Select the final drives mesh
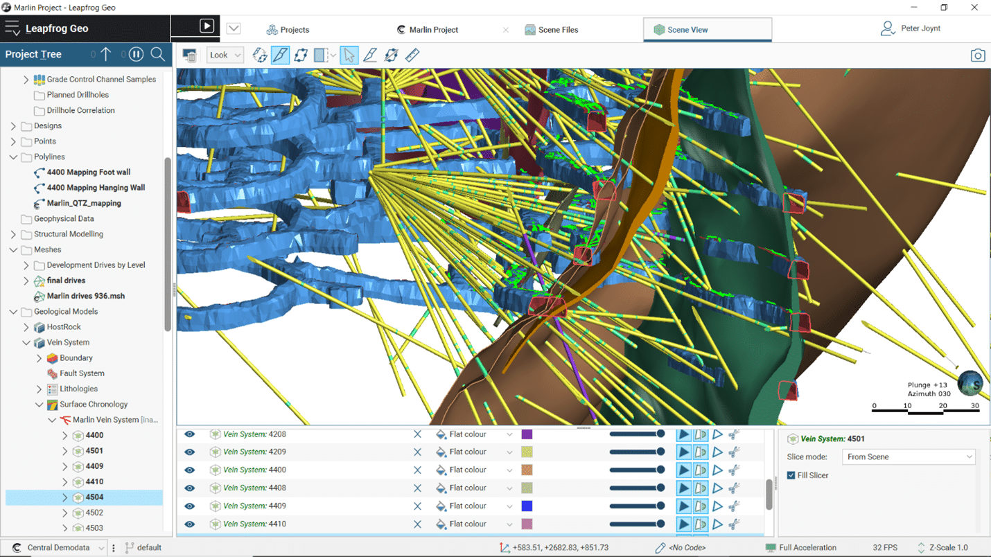 tap(66, 281)
